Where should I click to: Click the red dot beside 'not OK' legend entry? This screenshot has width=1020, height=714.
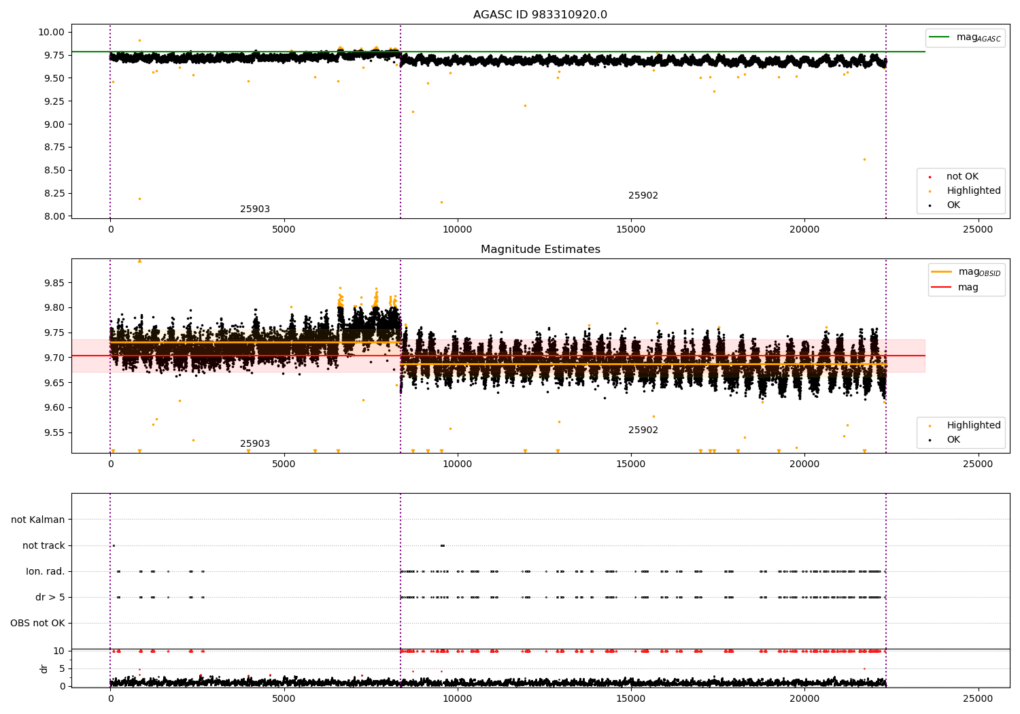point(930,177)
